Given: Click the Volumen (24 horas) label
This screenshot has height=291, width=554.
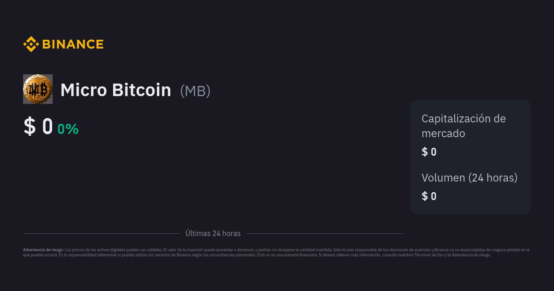Looking at the screenshot, I should pos(470,178).
